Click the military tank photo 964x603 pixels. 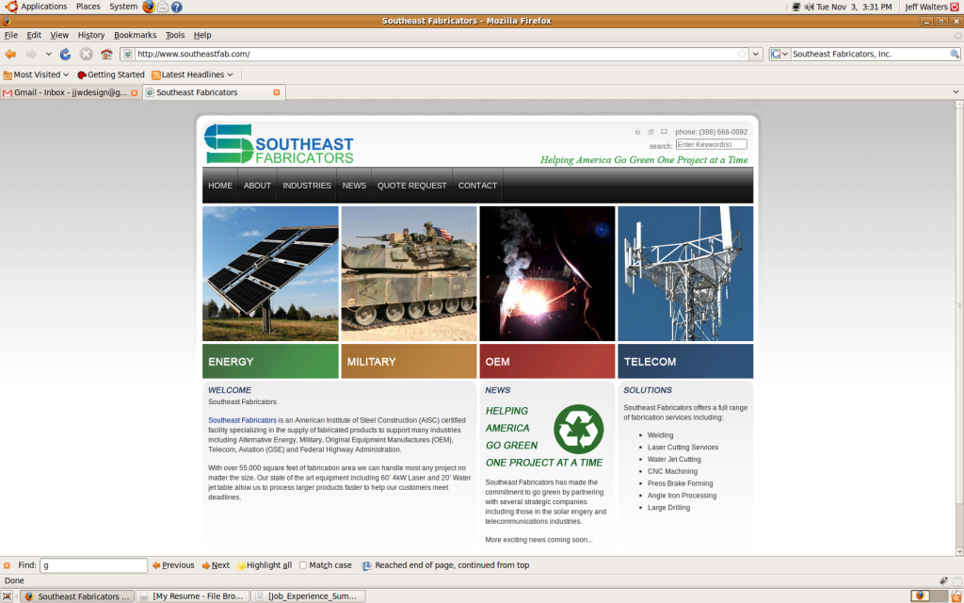pos(409,273)
